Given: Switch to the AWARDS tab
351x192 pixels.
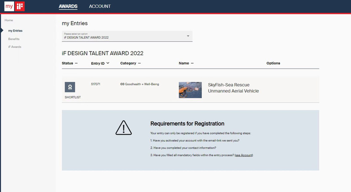Looking at the screenshot, I should [68, 7].
